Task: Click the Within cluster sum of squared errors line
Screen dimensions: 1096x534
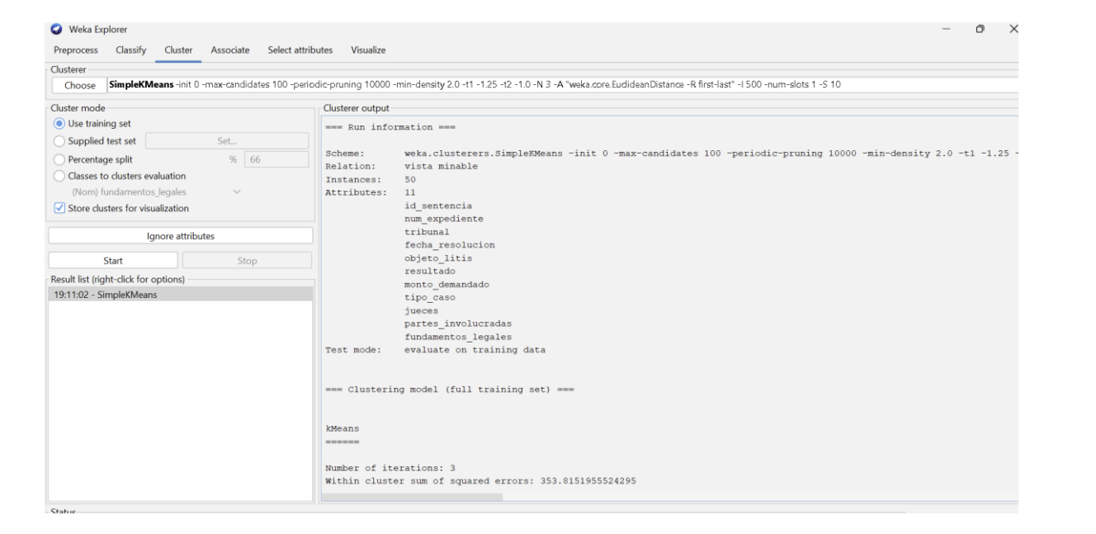Action: click(x=480, y=481)
